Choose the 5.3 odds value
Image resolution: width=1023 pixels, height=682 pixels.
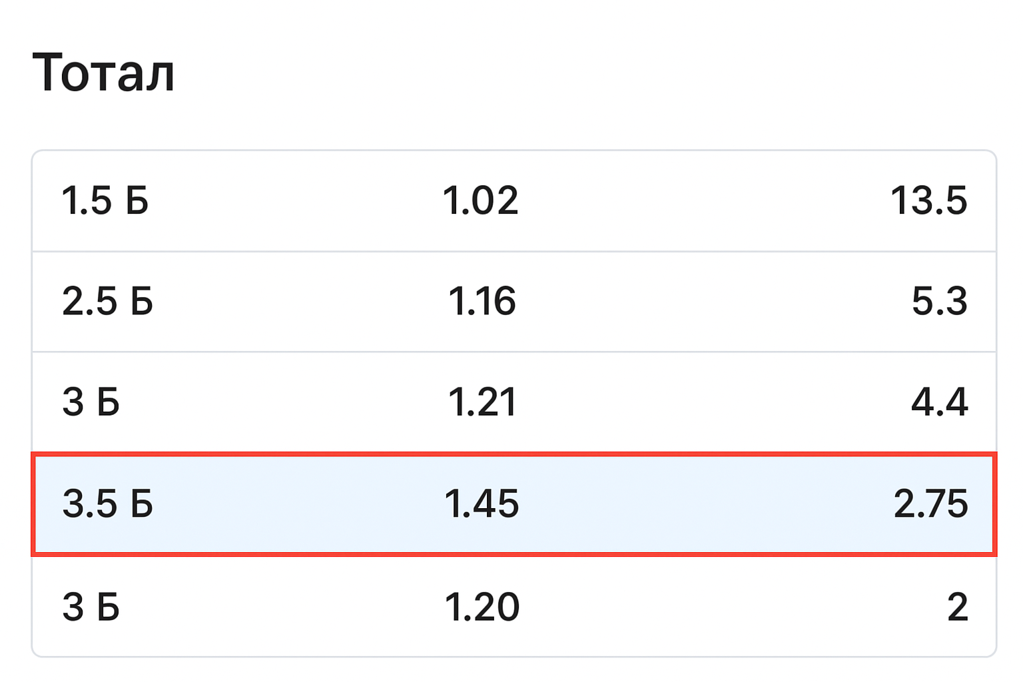click(939, 301)
